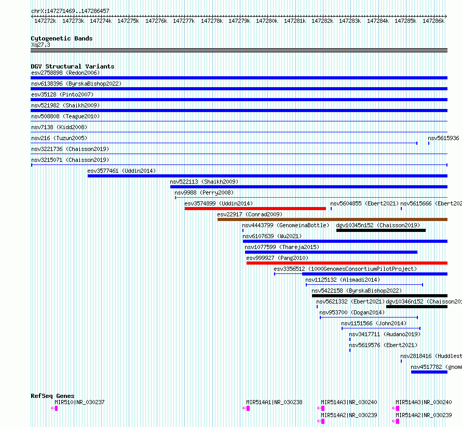The width and height of the screenshot is (462, 427).
Task: Open the nsv521982 (Shaikh2009) variant label
Action: [x=65, y=105]
